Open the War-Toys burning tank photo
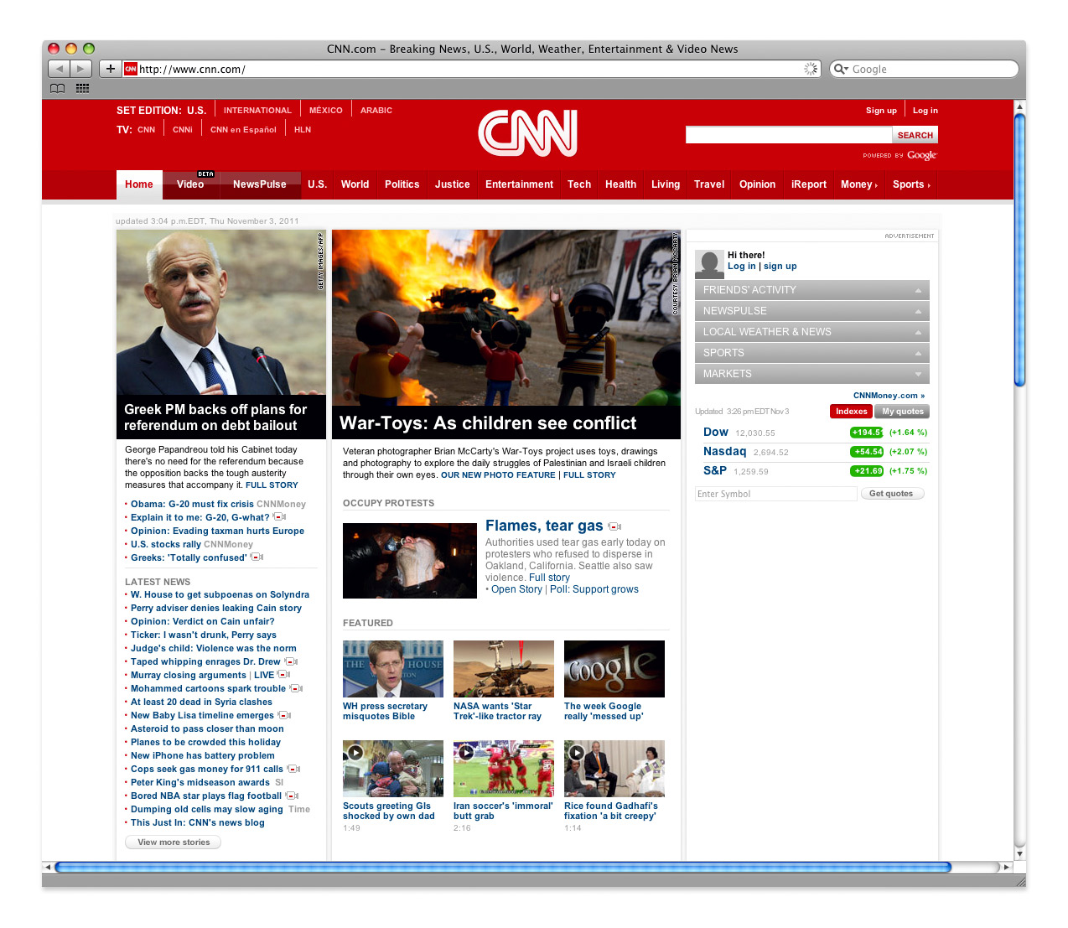The width and height of the screenshot is (1068, 928). (506, 319)
